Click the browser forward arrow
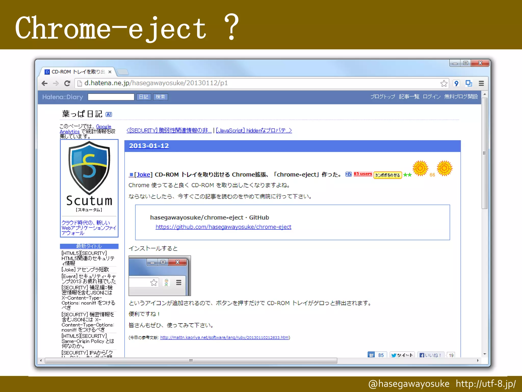The height and width of the screenshot is (392, 522). (x=56, y=83)
